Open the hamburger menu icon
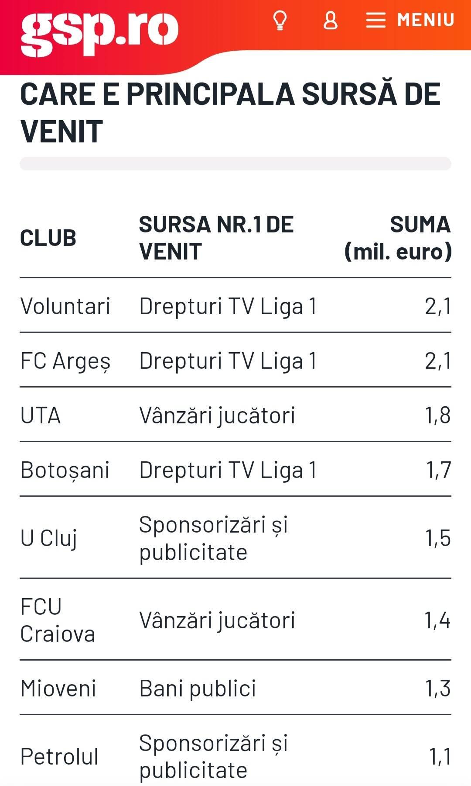 point(375,20)
